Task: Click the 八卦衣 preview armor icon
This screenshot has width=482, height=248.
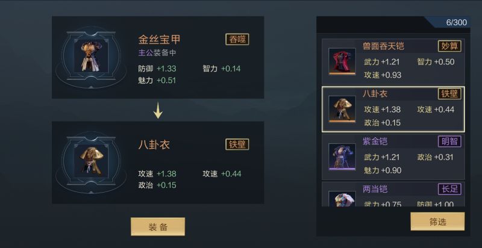Action: pos(91,161)
